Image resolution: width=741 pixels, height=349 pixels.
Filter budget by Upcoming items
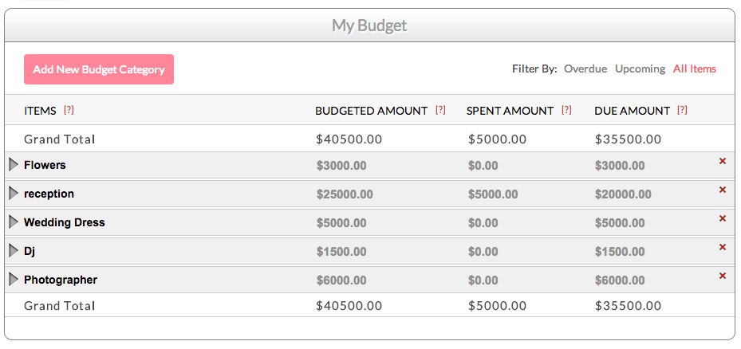point(640,69)
